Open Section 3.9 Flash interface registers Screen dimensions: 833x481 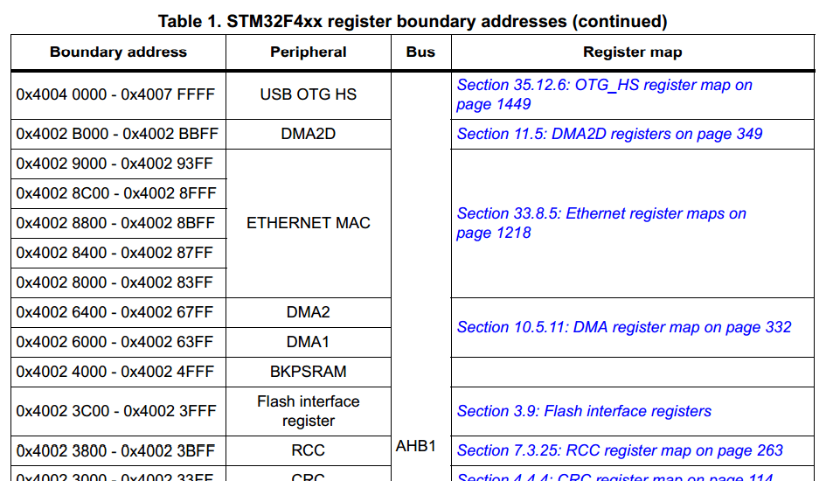point(584,411)
